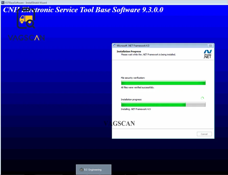Image resolution: width=228 pixels, height=175 pixels.
Task: Close the Microsoft .NET Framework 4.5 dialog
Action: 210,46
